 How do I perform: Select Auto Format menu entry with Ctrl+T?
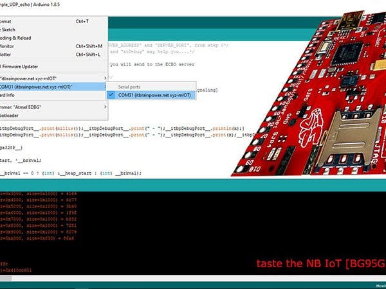[x=53, y=21]
